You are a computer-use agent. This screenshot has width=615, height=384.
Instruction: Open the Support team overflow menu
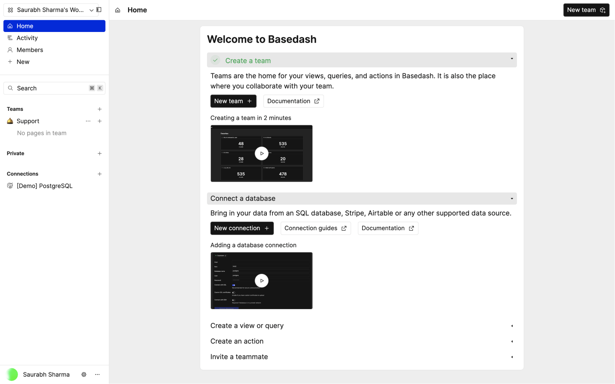click(x=88, y=121)
